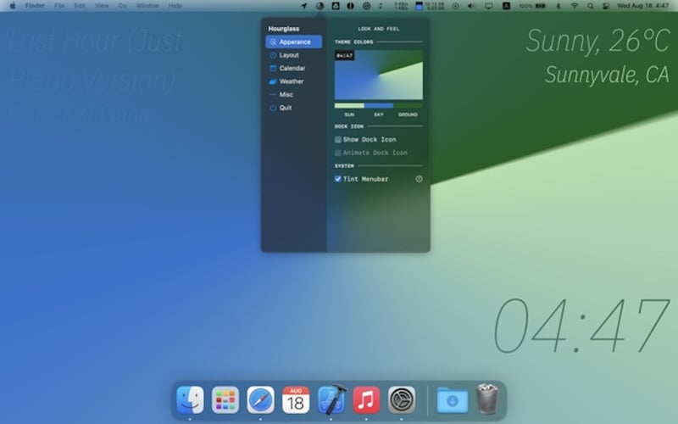Launch Safari from the Dock
678x424 pixels.
coord(260,399)
